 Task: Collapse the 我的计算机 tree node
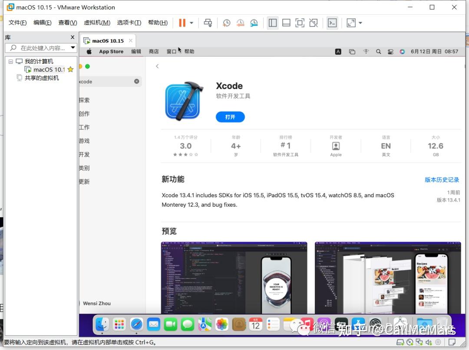pos(11,61)
